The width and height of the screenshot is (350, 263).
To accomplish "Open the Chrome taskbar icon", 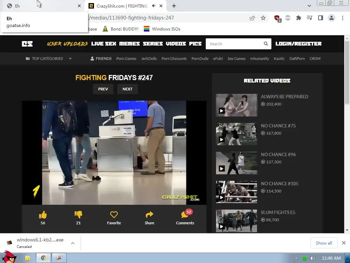I will coord(43,258).
